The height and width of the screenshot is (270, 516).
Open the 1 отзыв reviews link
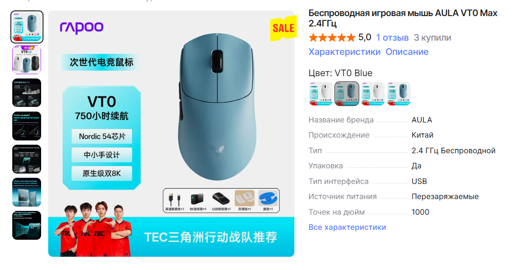tap(392, 38)
